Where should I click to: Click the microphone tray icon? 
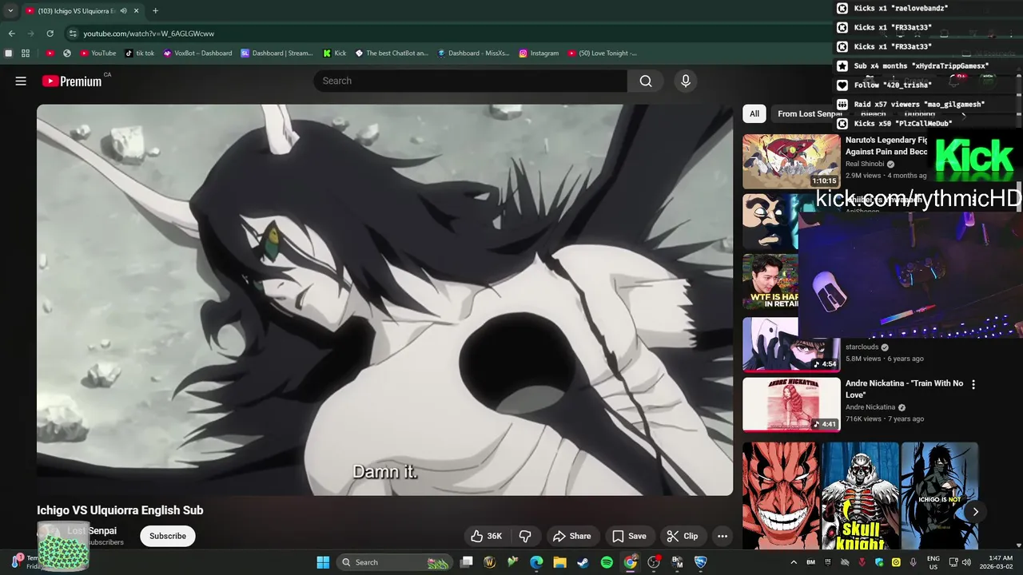[x=913, y=562]
